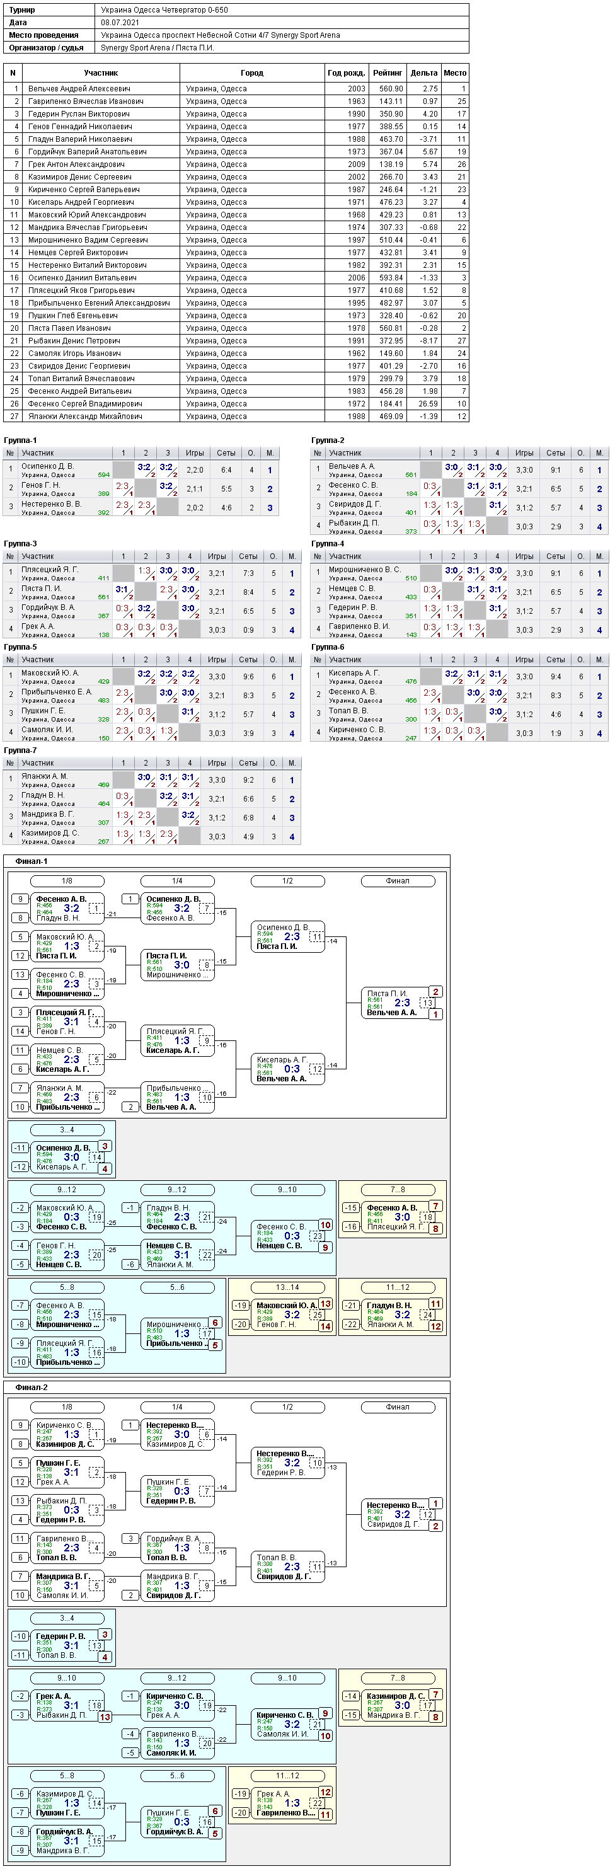Click the 'Группа-5' heading
615x1869 pixels.
pos(20,647)
